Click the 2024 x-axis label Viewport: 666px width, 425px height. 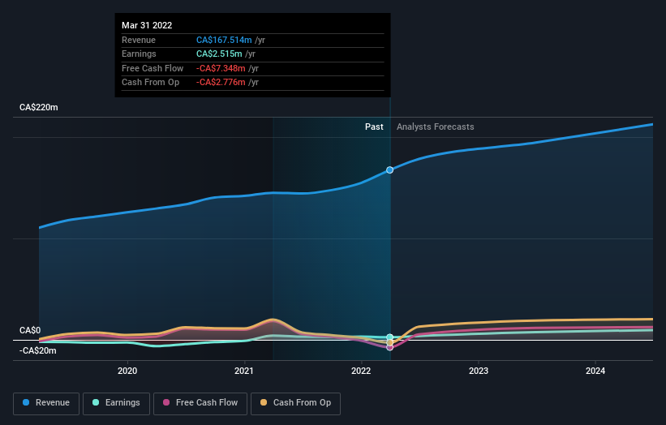click(595, 371)
